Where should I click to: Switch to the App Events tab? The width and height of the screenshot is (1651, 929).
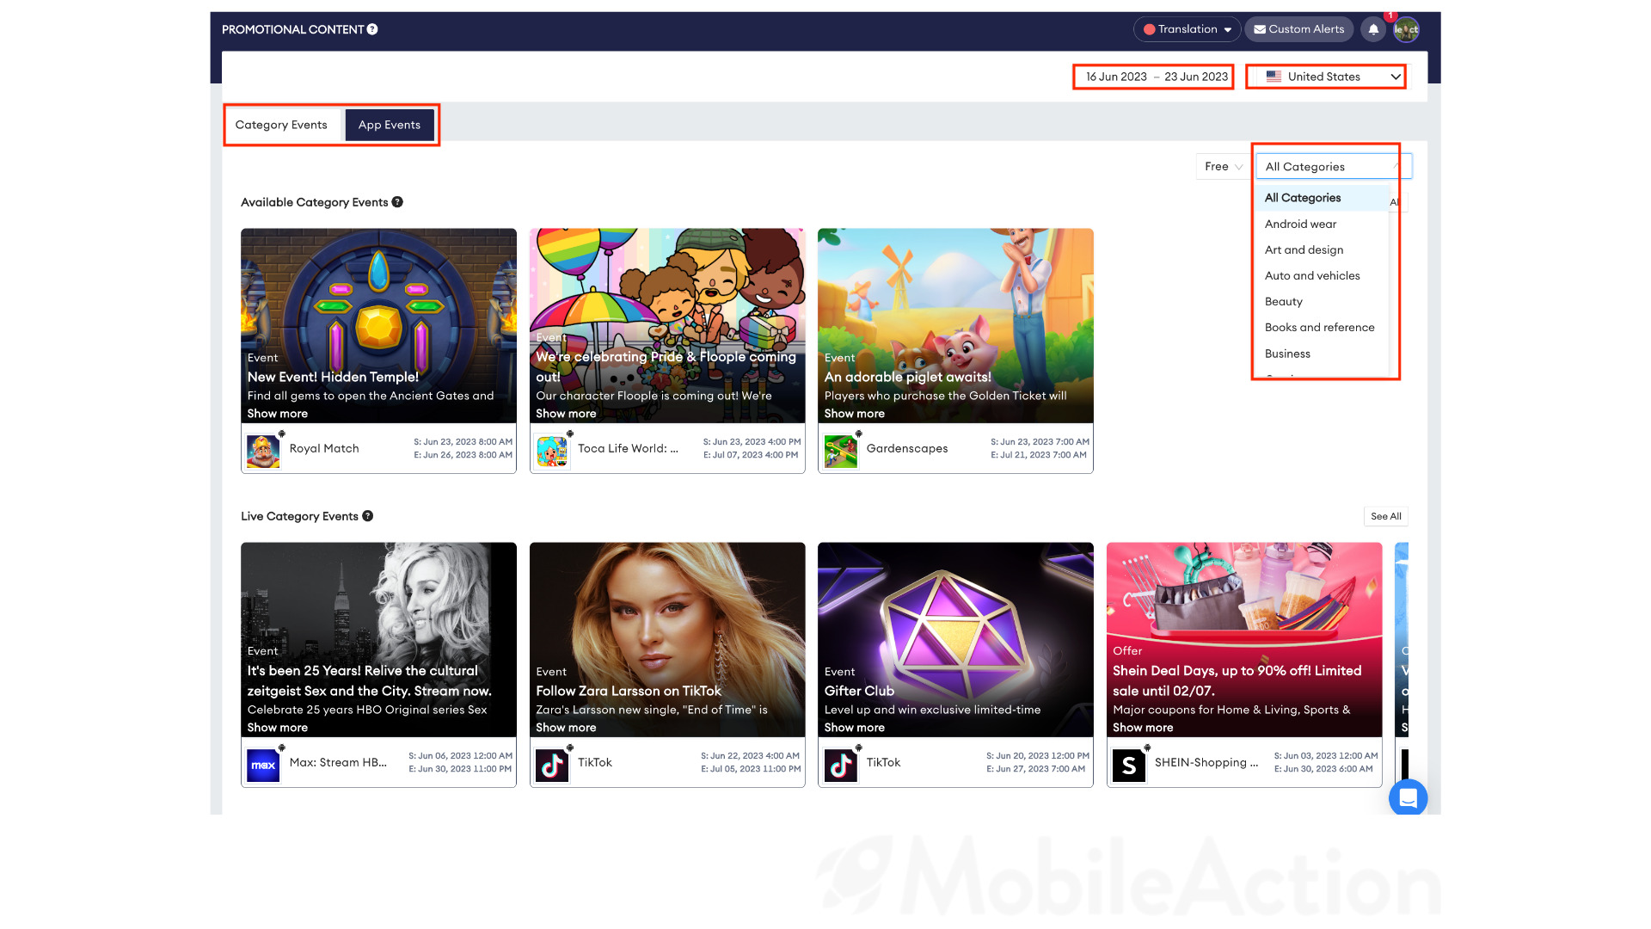tap(390, 125)
